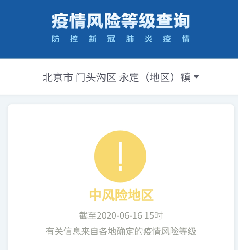Image resolution: width=238 pixels, height=250 pixels.
Task: Click the 镇 character next to the dropdown arrow
Action: [x=186, y=77]
